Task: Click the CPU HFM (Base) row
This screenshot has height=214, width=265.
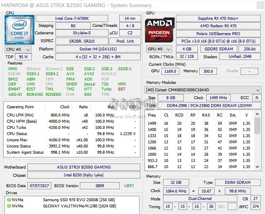Action: click(x=72, y=121)
